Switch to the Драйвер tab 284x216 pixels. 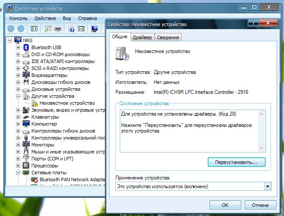tap(142, 37)
